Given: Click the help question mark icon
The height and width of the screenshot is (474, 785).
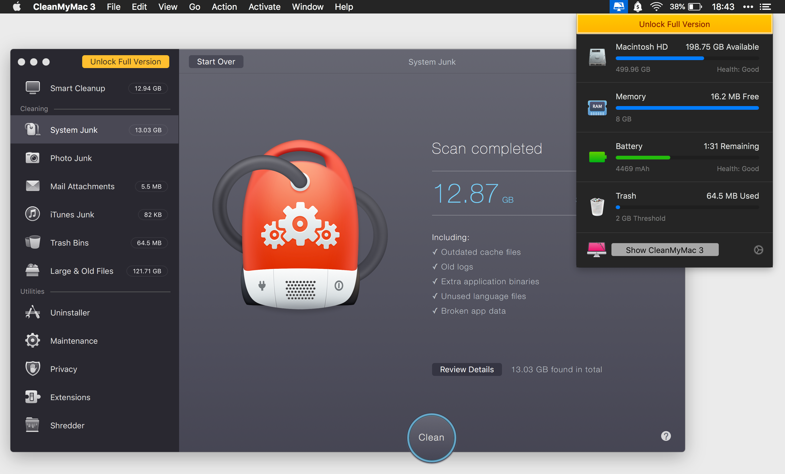Looking at the screenshot, I should pos(666,436).
